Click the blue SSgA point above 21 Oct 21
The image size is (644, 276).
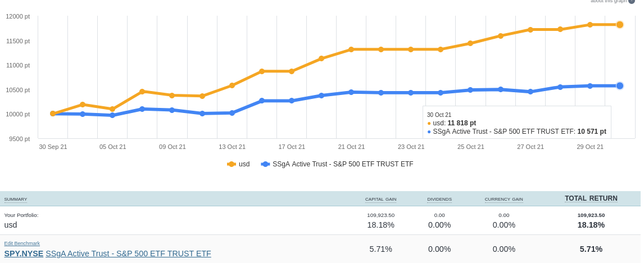(x=351, y=92)
